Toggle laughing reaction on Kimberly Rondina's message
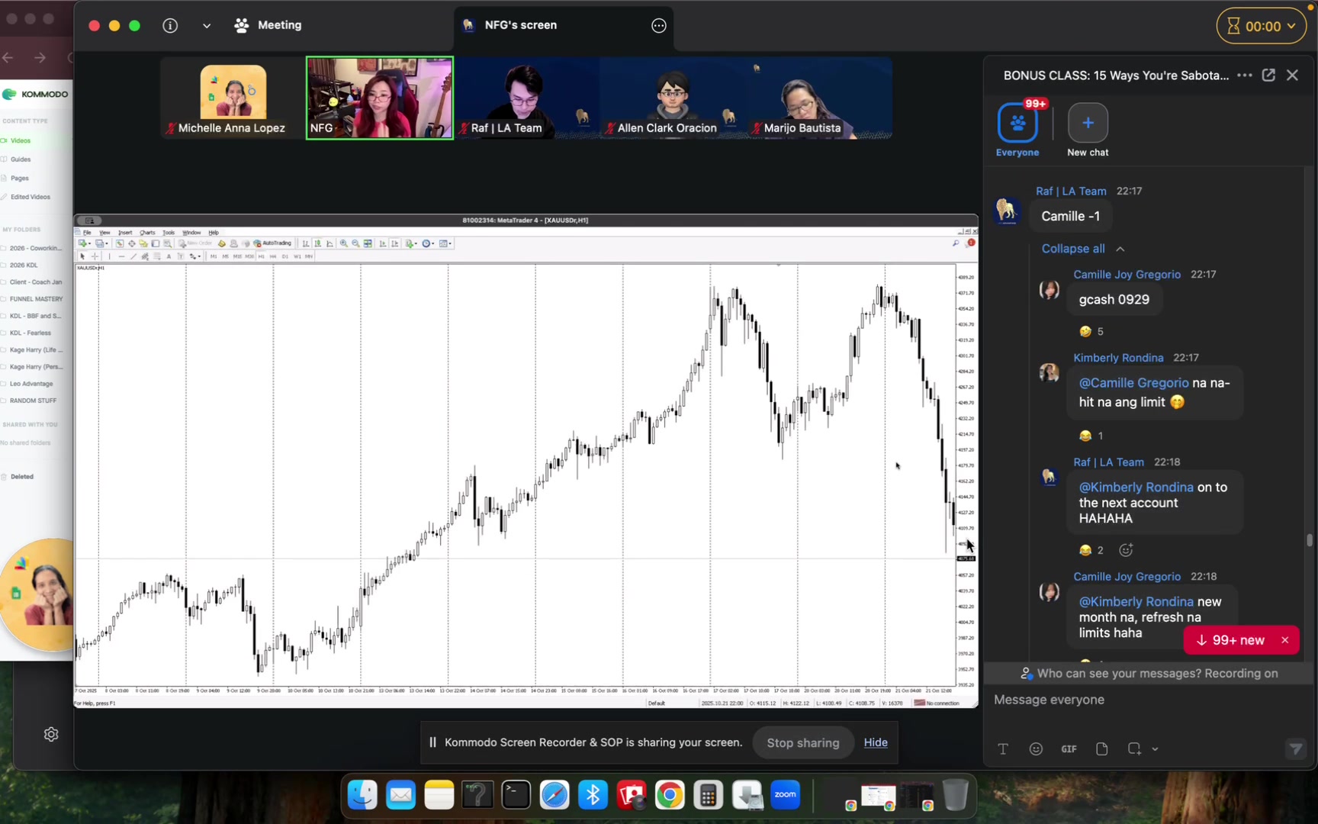This screenshot has height=824, width=1318. [1091, 436]
